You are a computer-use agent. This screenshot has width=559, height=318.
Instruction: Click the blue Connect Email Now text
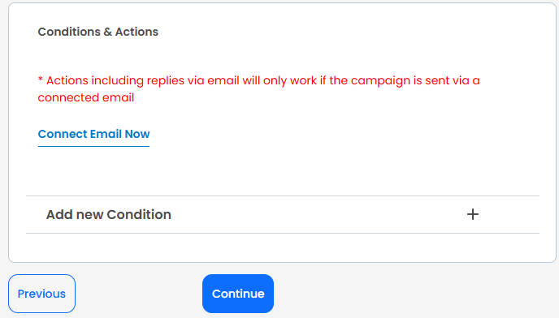pyautogui.click(x=93, y=134)
